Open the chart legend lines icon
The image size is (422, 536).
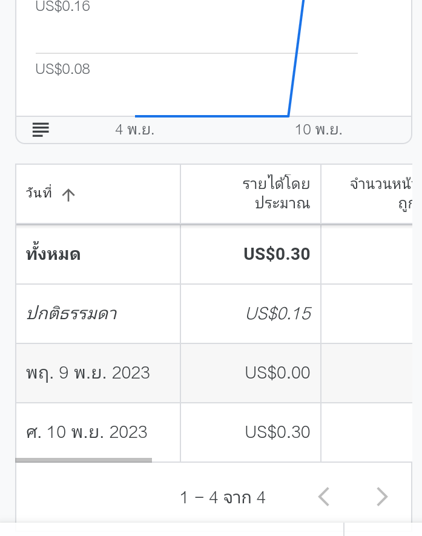click(41, 130)
